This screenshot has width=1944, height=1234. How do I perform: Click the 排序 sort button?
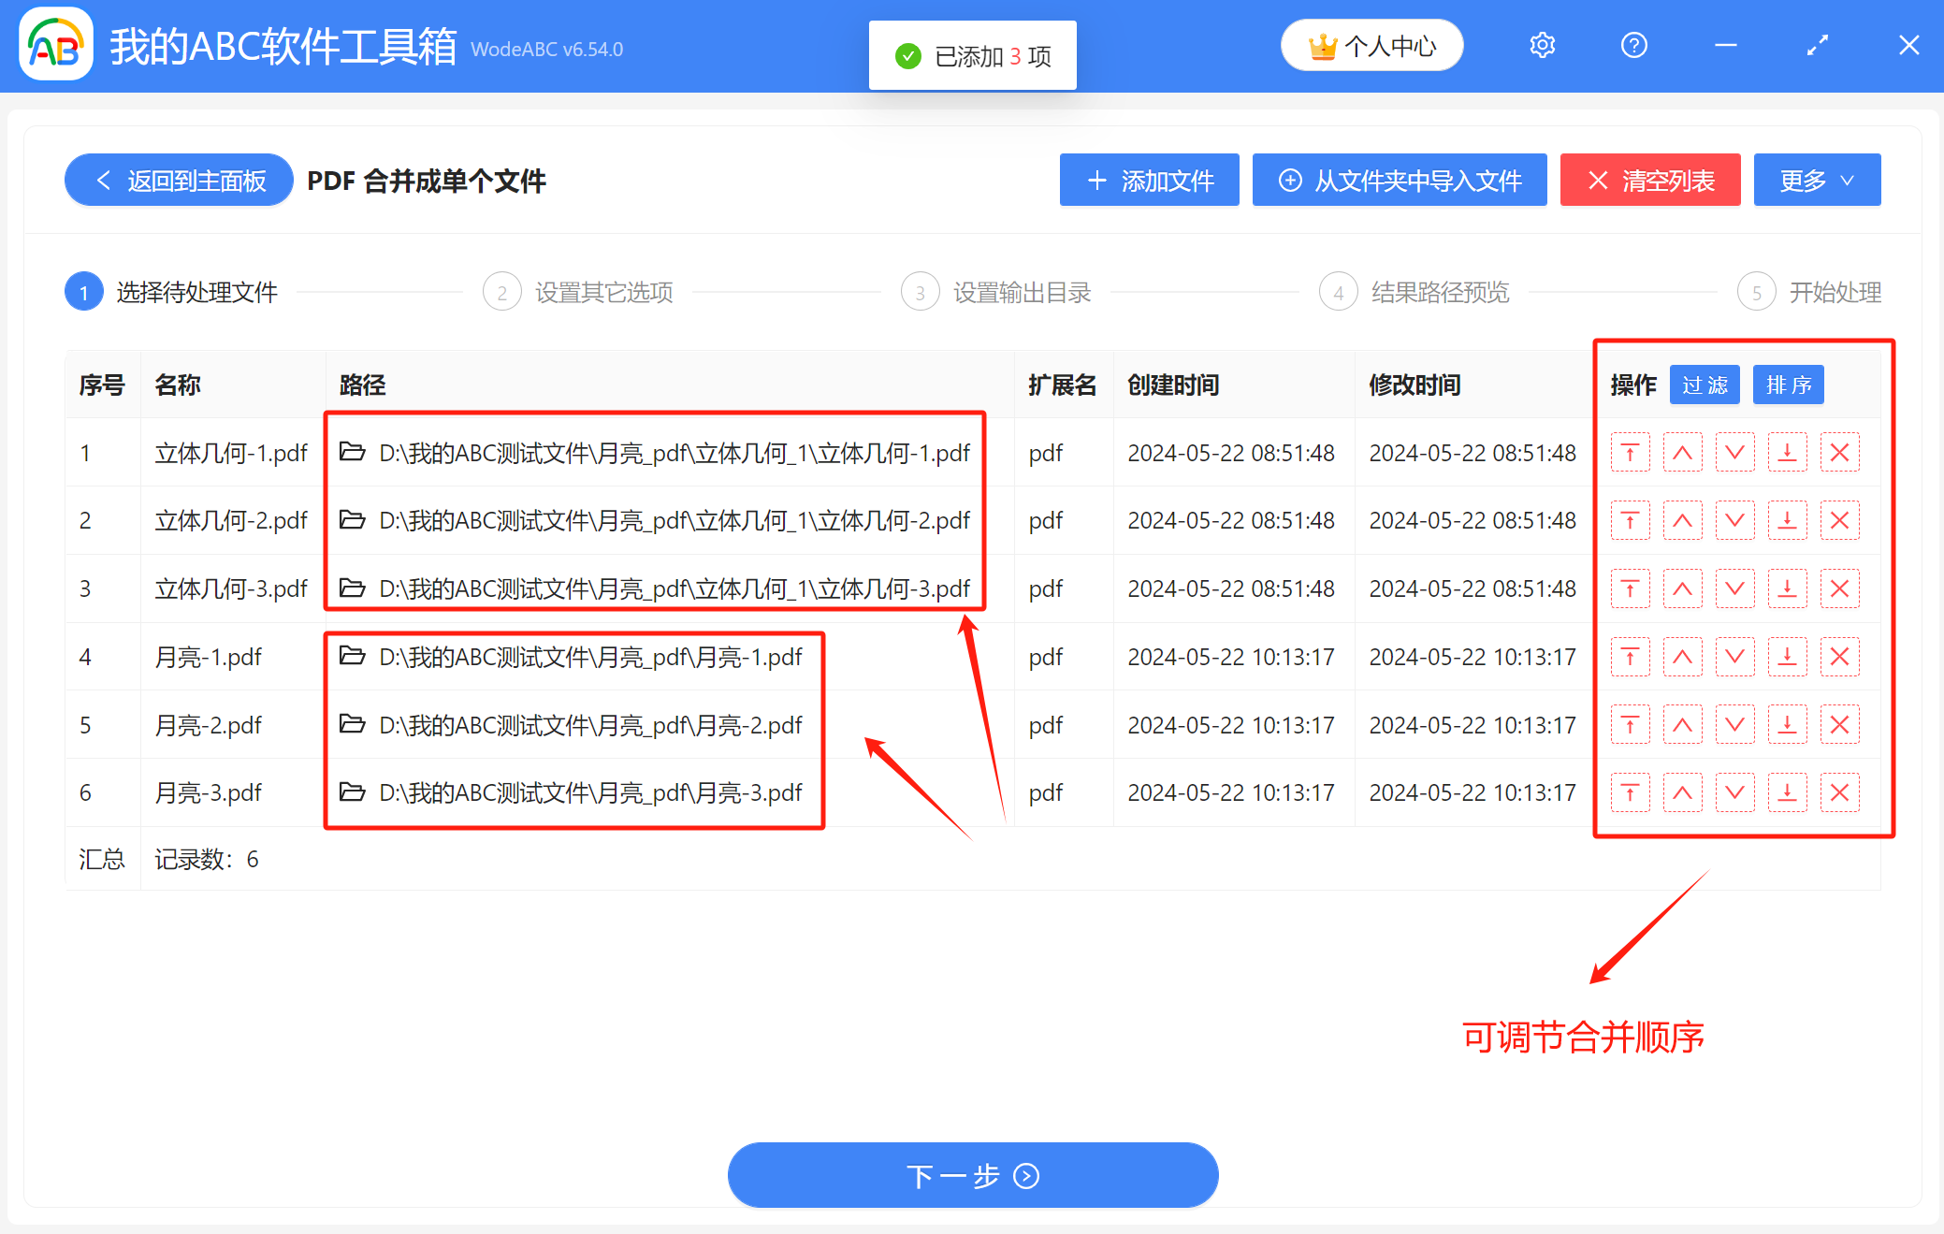coord(1788,385)
